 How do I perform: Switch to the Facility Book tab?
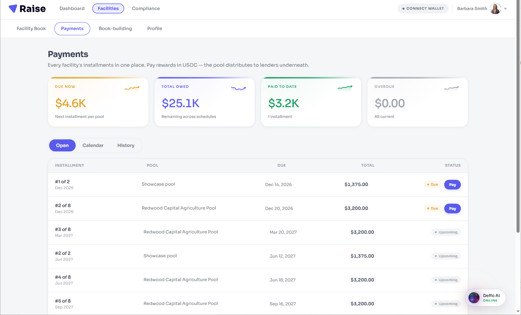(31, 29)
